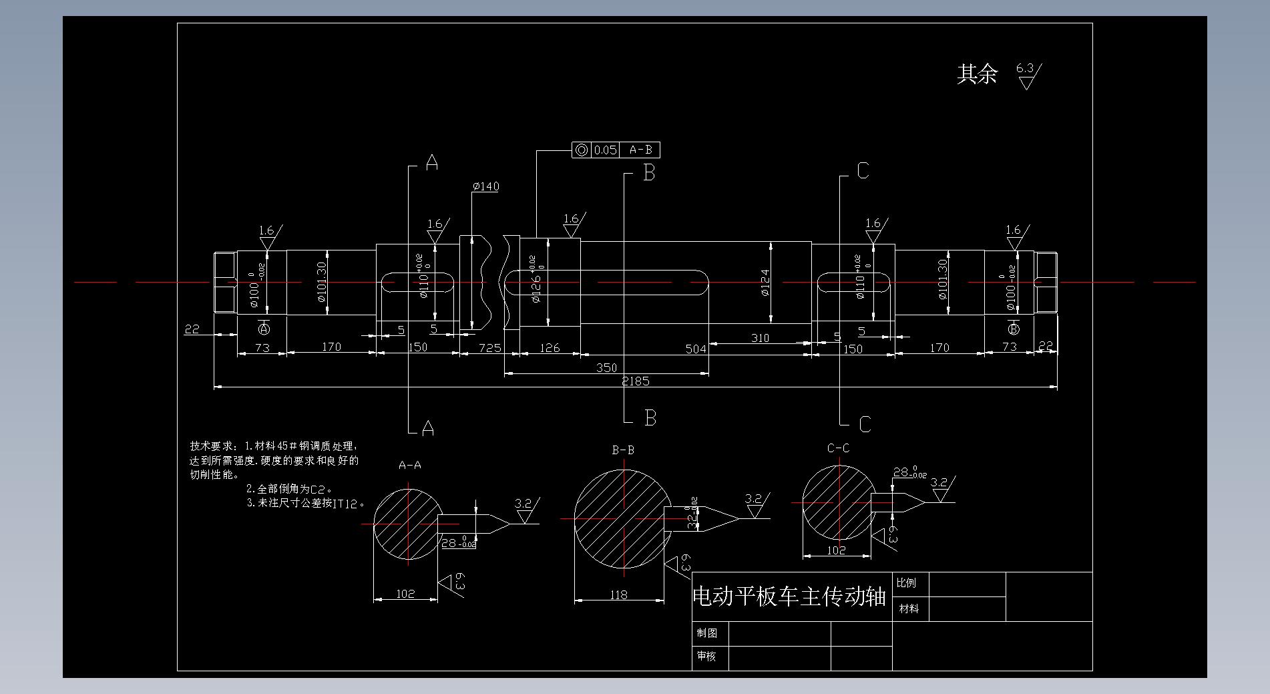Click the datum A circle marker on the left
This screenshot has width=1270, height=694.
coord(264,329)
